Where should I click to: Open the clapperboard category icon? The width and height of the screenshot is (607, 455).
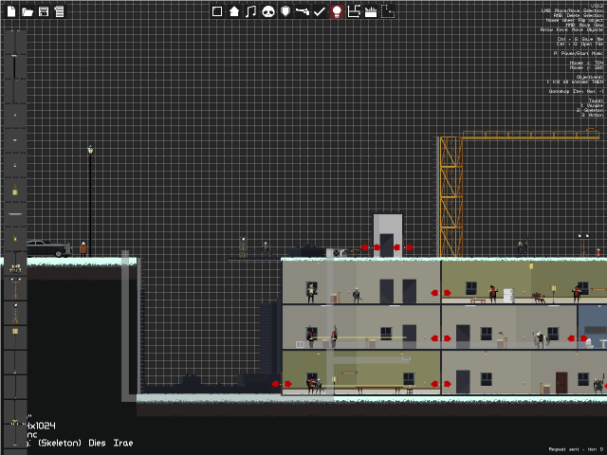tap(371, 11)
